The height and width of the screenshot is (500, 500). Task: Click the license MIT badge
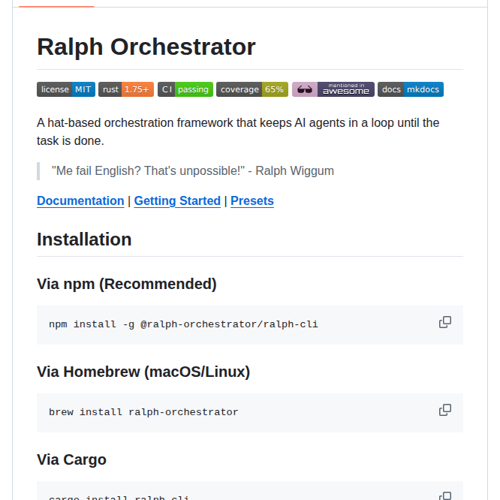point(66,89)
